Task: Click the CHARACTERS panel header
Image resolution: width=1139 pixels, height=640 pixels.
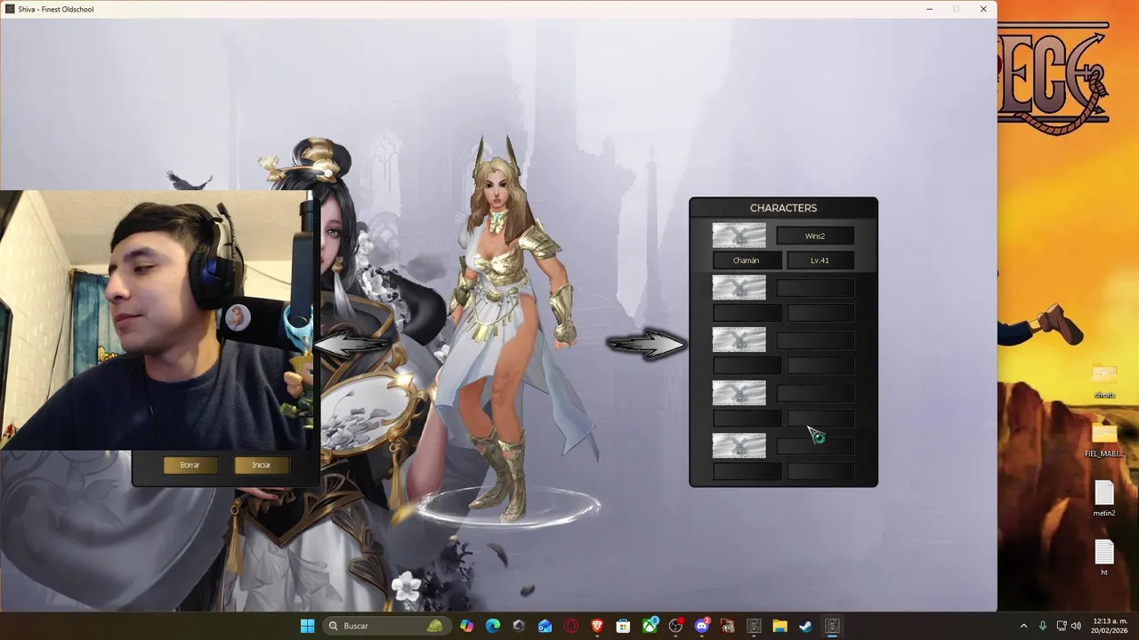Action: [783, 208]
